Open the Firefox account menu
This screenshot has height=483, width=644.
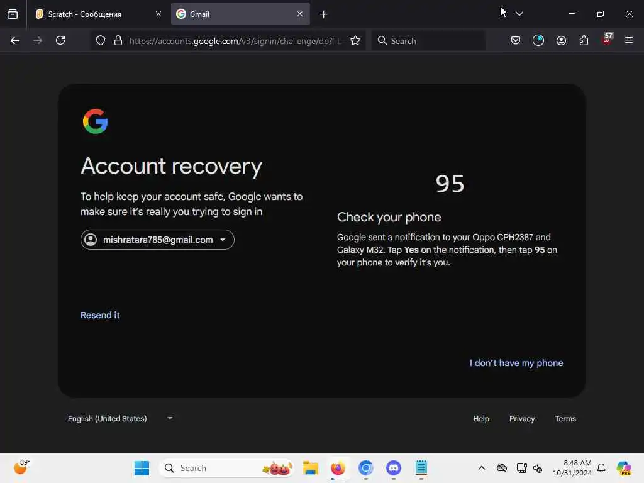[561, 40]
